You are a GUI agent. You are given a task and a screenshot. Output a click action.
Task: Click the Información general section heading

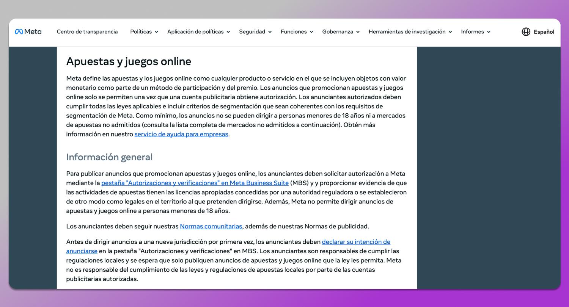point(109,157)
